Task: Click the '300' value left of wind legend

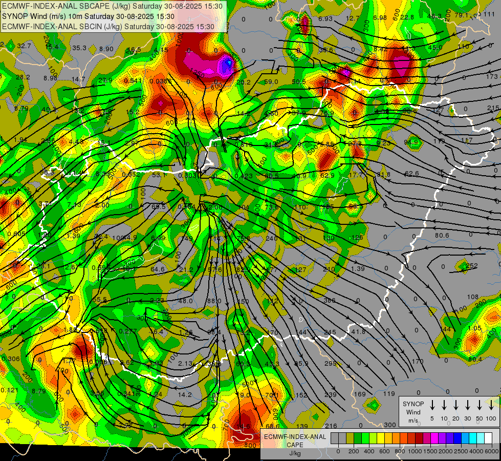Action: [390, 425]
